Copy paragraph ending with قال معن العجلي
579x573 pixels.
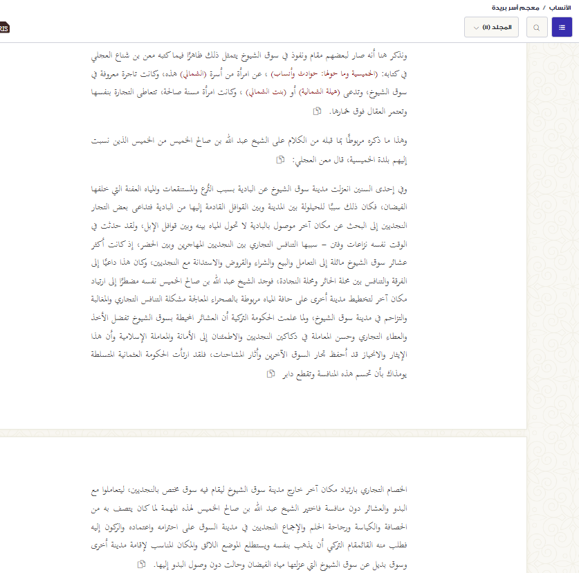(281, 159)
